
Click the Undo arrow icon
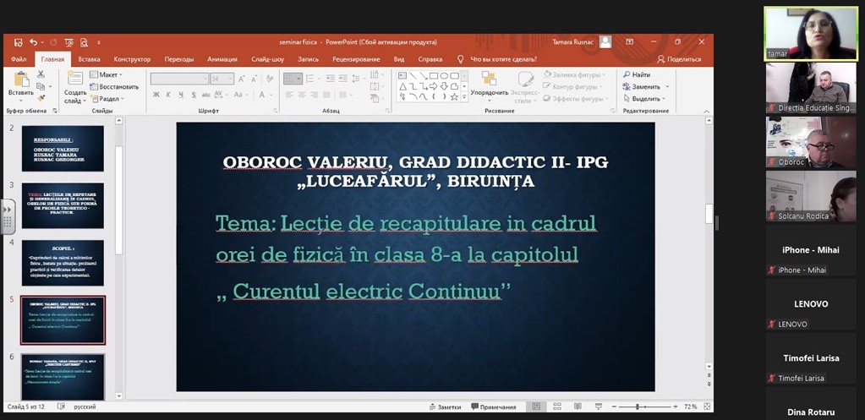coord(32,41)
